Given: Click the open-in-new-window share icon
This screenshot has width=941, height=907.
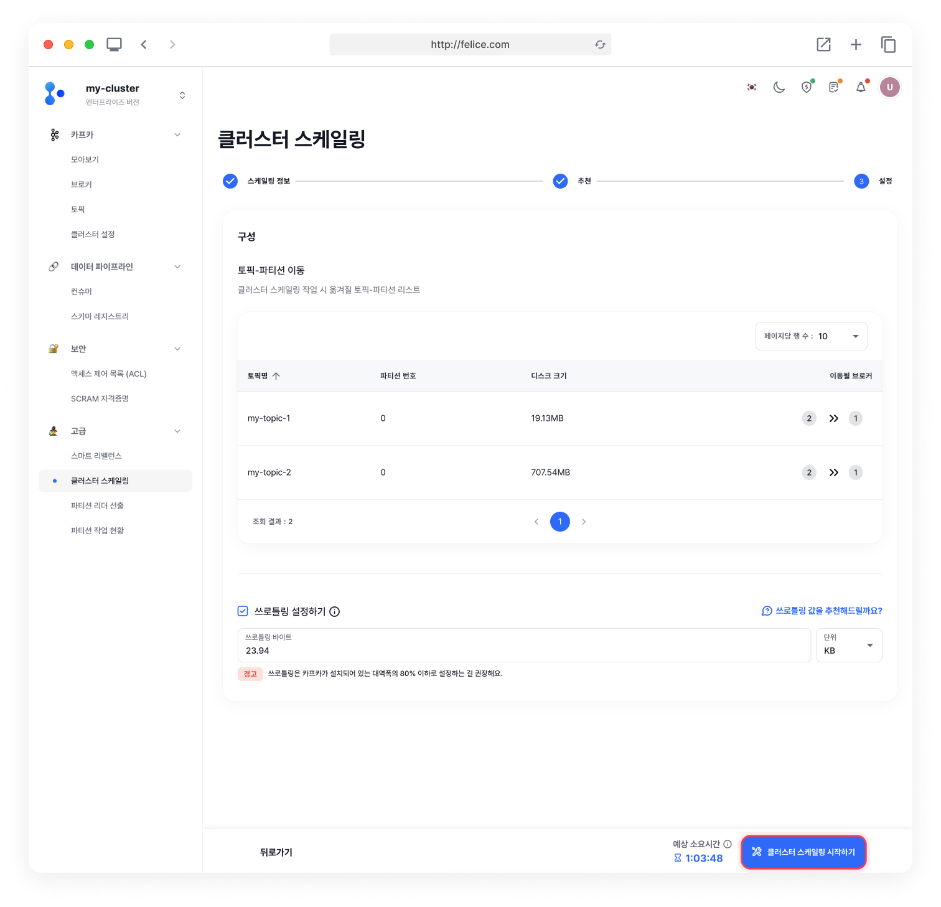Looking at the screenshot, I should [823, 44].
